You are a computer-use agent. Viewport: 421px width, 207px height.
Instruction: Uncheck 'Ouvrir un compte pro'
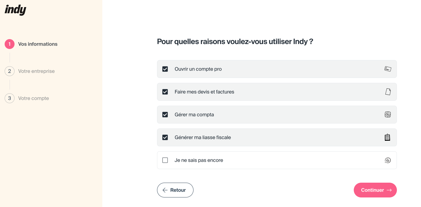165,69
